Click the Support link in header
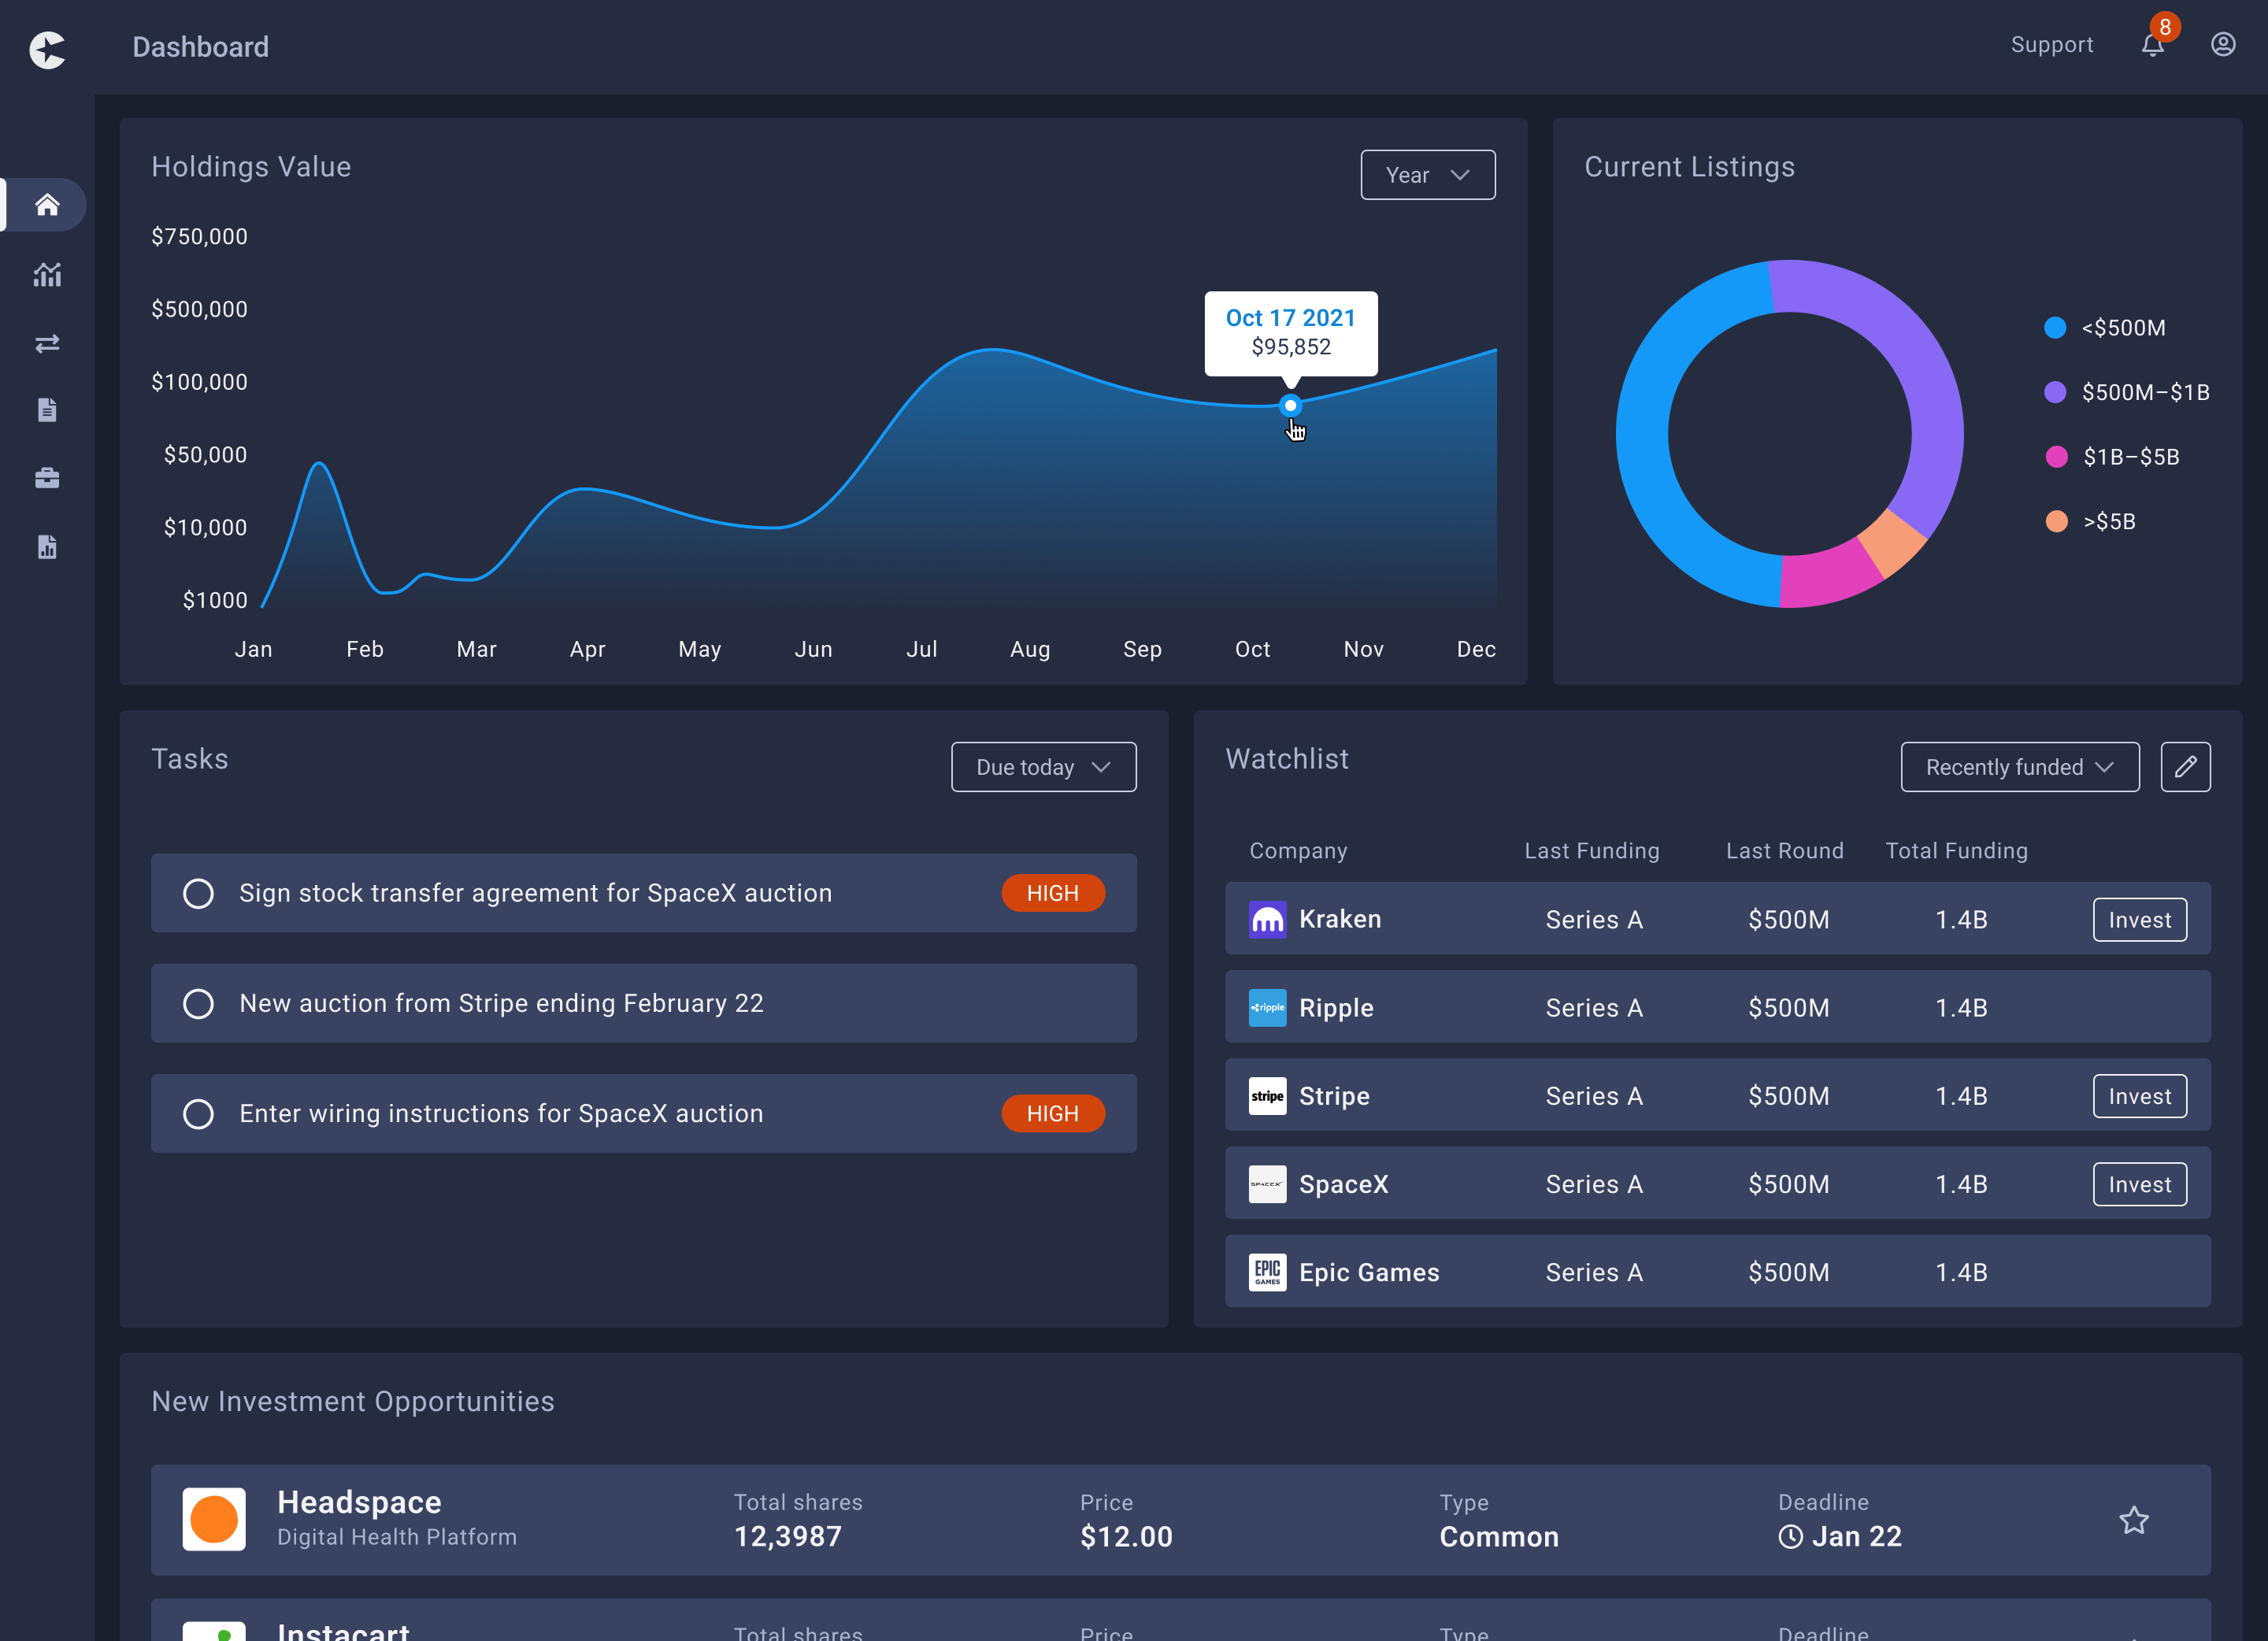This screenshot has height=1641, width=2268. (x=2052, y=45)
